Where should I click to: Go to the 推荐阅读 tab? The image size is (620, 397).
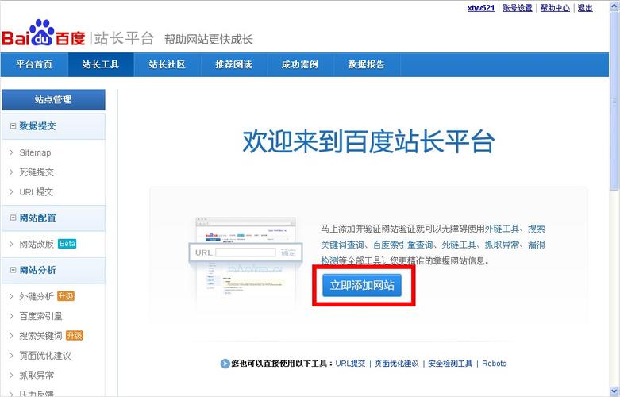tap(233, 64)
